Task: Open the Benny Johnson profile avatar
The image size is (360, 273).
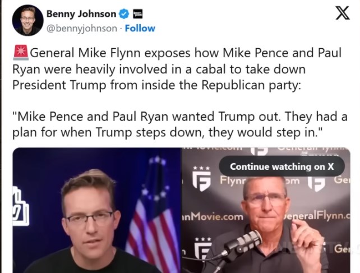Action: 27,21
